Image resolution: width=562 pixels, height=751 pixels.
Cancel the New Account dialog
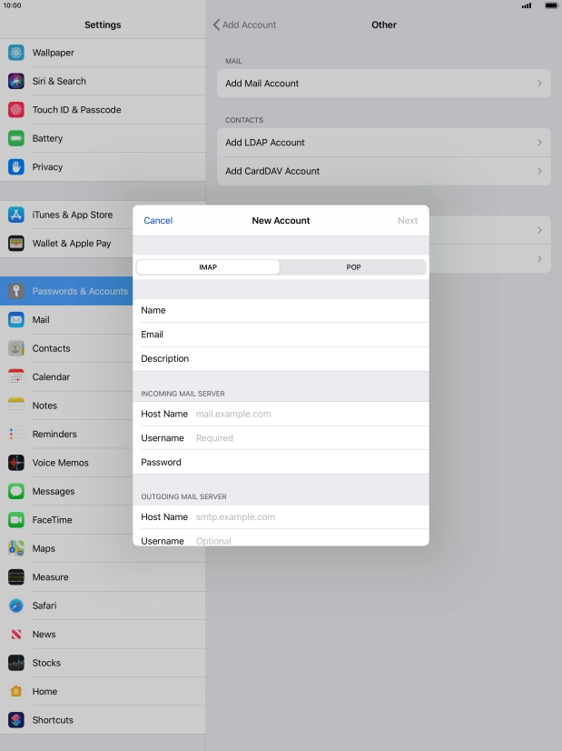point(158,220)
